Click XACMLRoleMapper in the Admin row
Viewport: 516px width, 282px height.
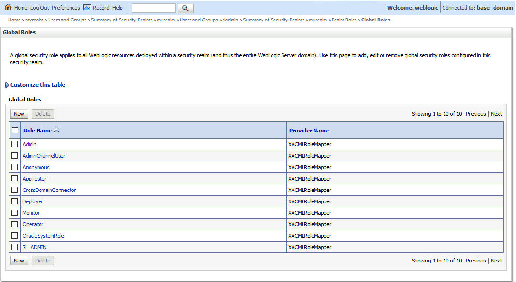pos(310,144)
